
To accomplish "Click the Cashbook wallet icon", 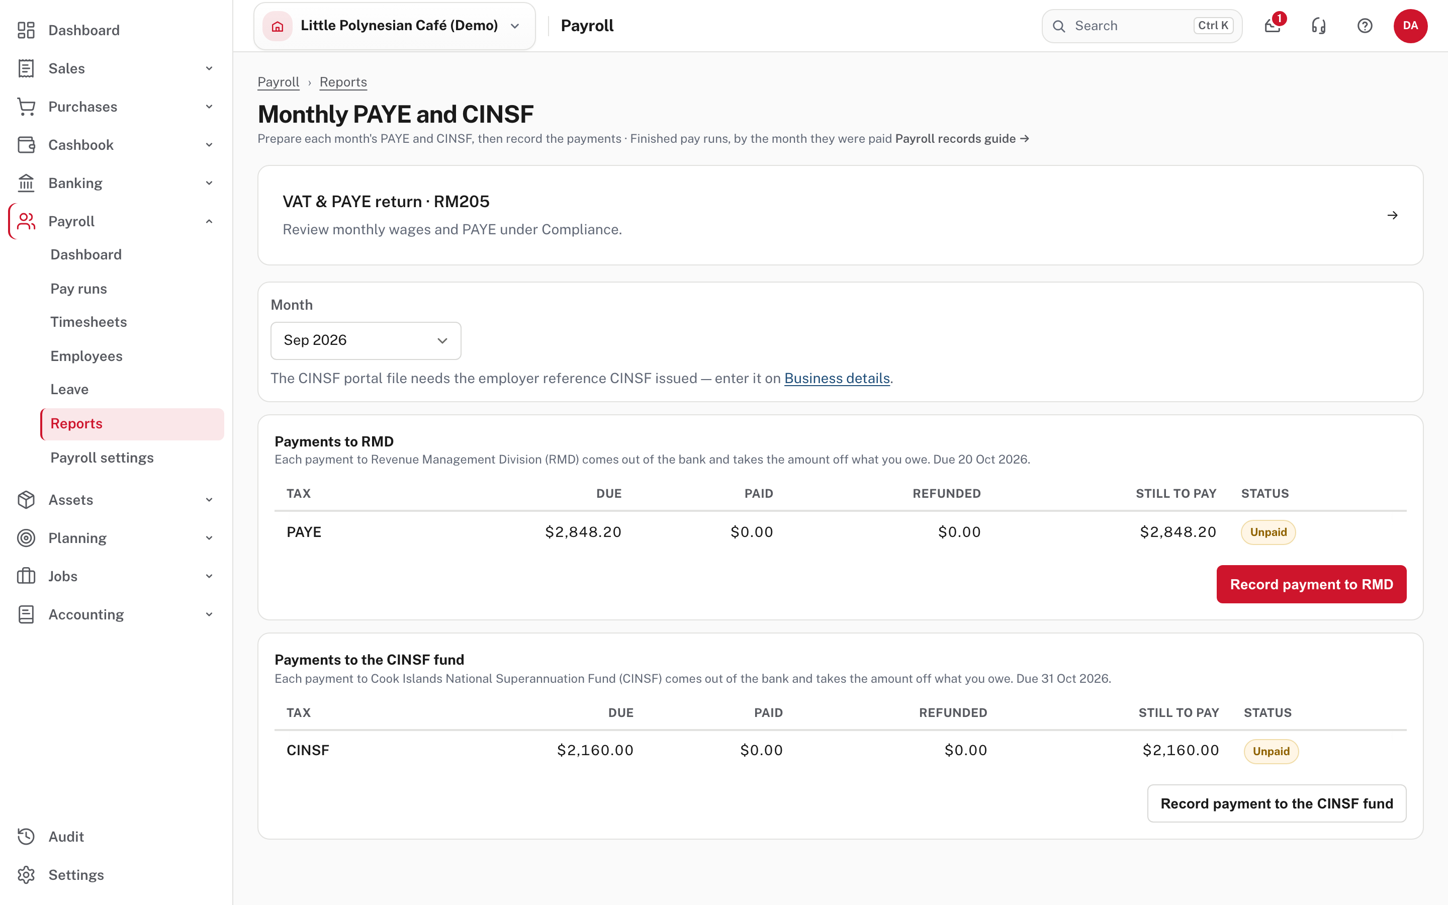I will 26,145.
